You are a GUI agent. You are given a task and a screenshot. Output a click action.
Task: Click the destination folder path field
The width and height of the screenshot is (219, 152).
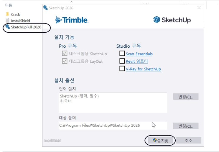[x=113, y=126]
